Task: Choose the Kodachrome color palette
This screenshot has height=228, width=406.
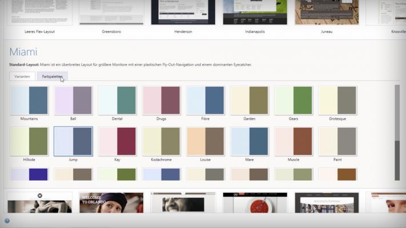Action: [161, 141]
